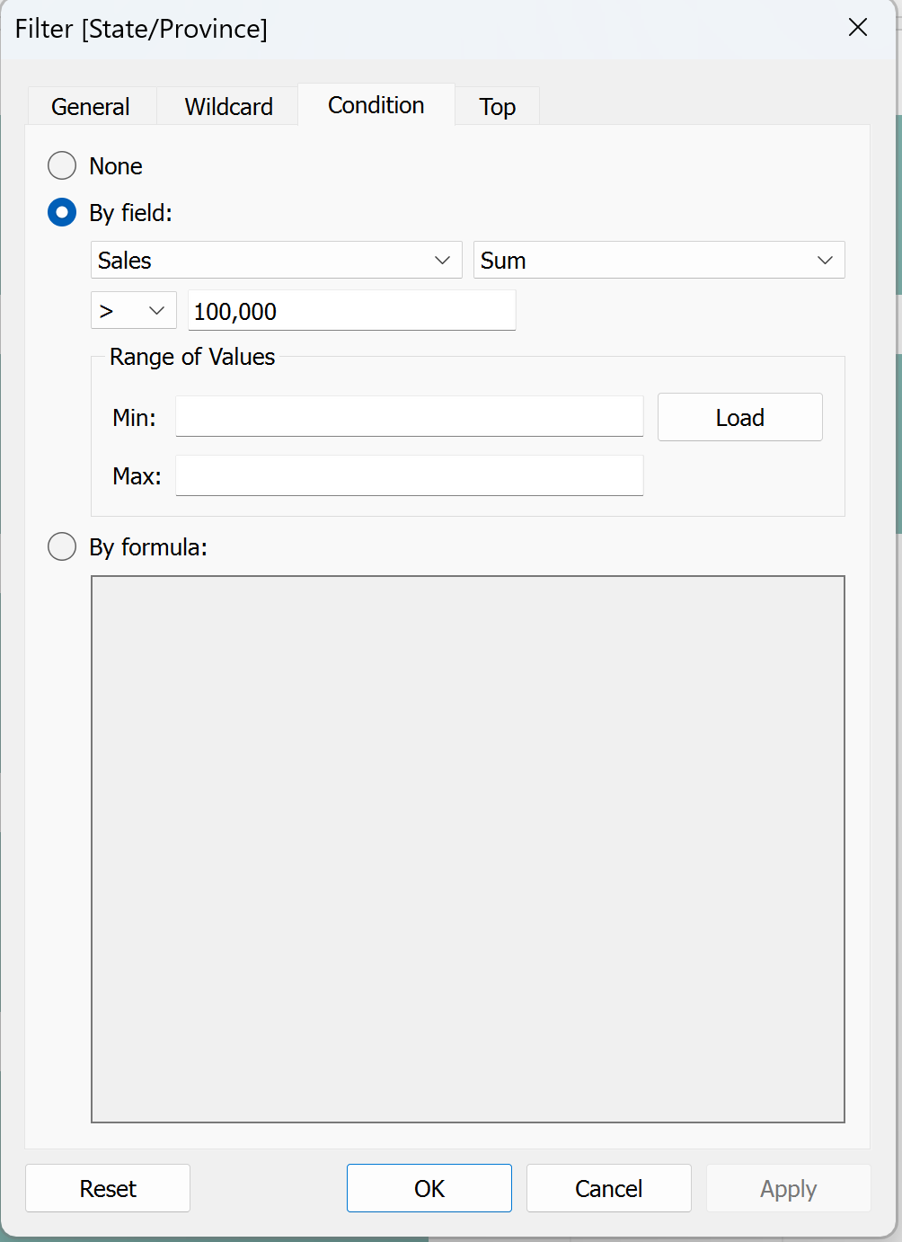Click inside the formula text area
This screenshot has height=1242, width=902.
point(468,849)
